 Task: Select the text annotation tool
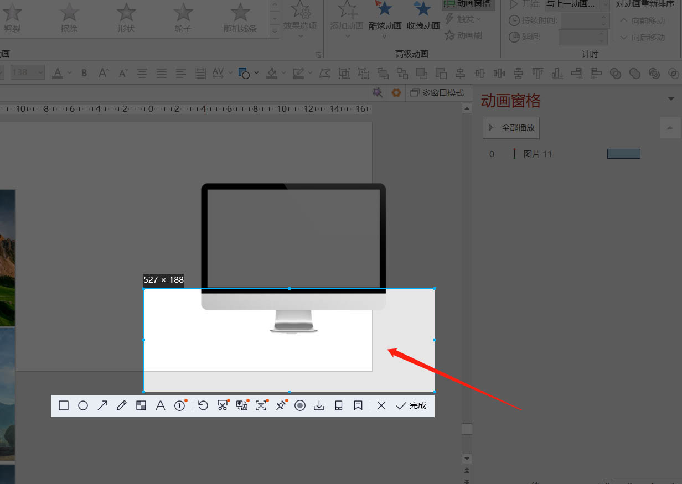(161, 406)
